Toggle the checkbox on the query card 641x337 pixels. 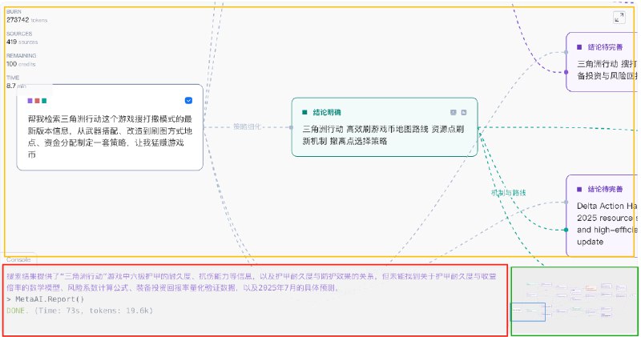click(188, 101)
